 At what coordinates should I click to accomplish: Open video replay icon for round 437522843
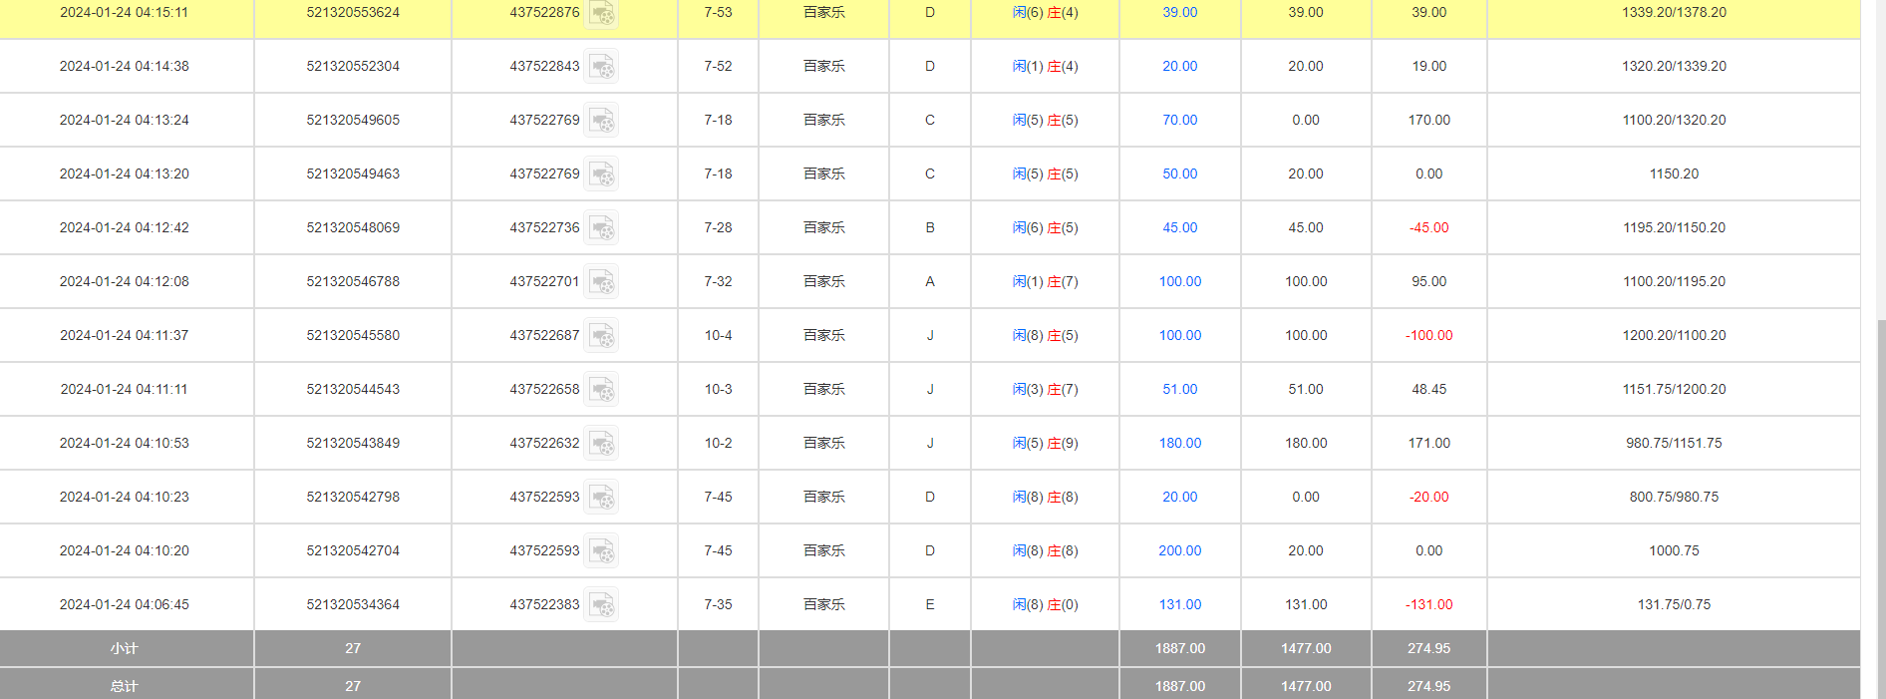601,67
